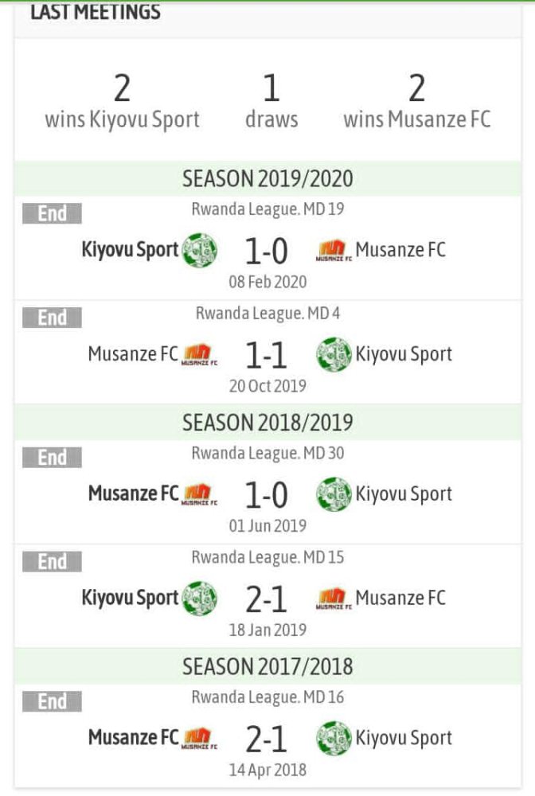Click the wins Kiyovu Sport summary

point(122,102)
